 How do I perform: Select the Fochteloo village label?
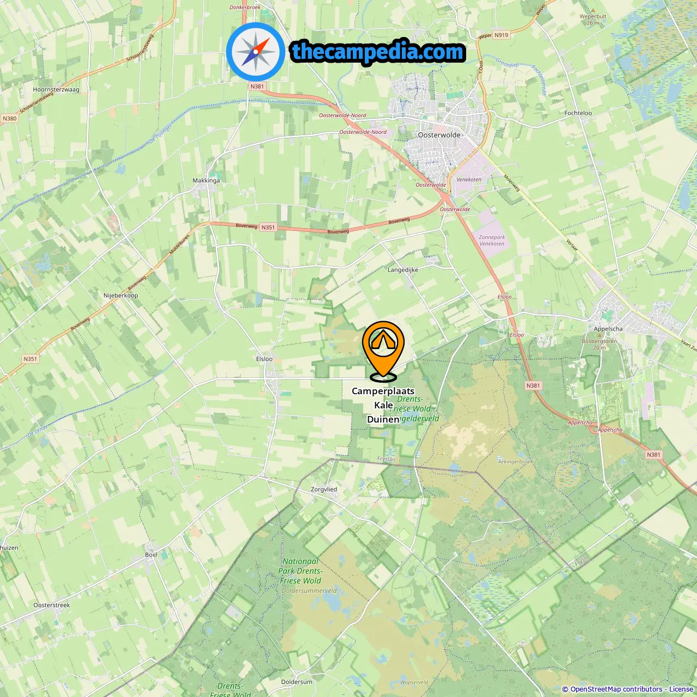[578, 113]
